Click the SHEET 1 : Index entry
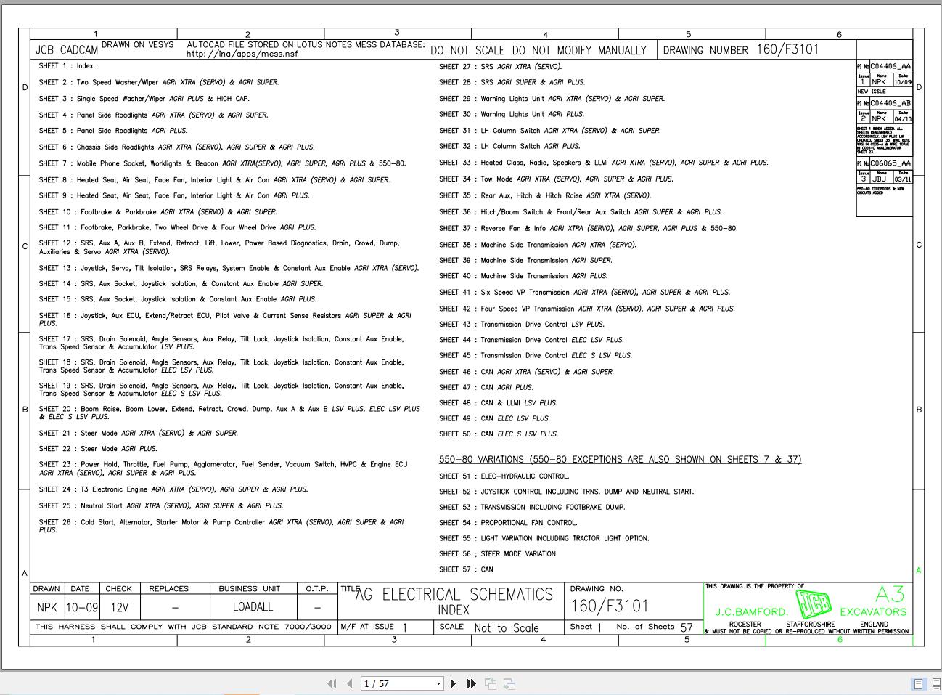942x695 pixels. point(67,66)
